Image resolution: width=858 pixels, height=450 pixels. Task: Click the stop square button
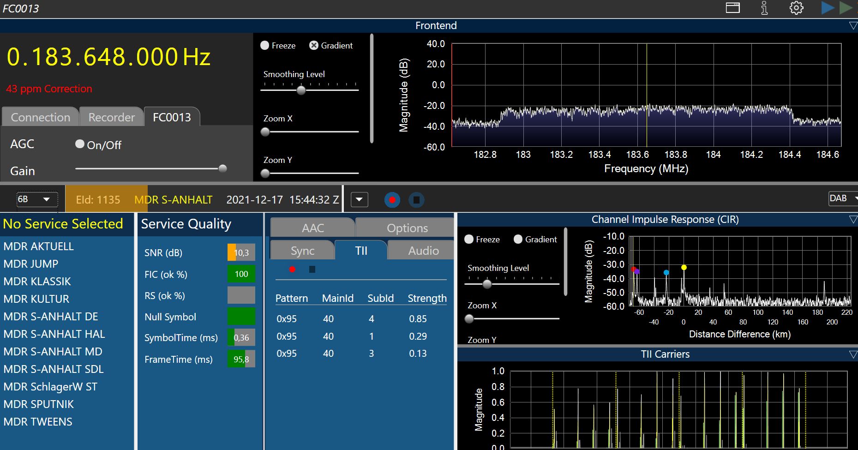tap(416, 200)
